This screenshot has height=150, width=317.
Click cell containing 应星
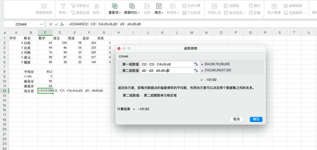pos(30,48)
